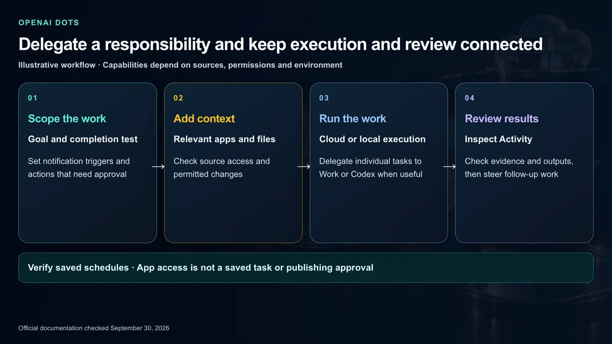This screenshot has height=344, width=612.
Task: Select the Add context heading
Action: coord(204,119)
